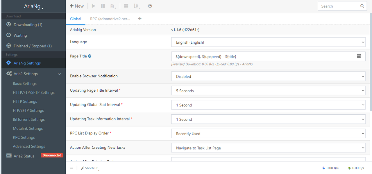Open FTP/SFTP Settings page
The height and width of the screenshot is (174, 372).
[28, 111]
